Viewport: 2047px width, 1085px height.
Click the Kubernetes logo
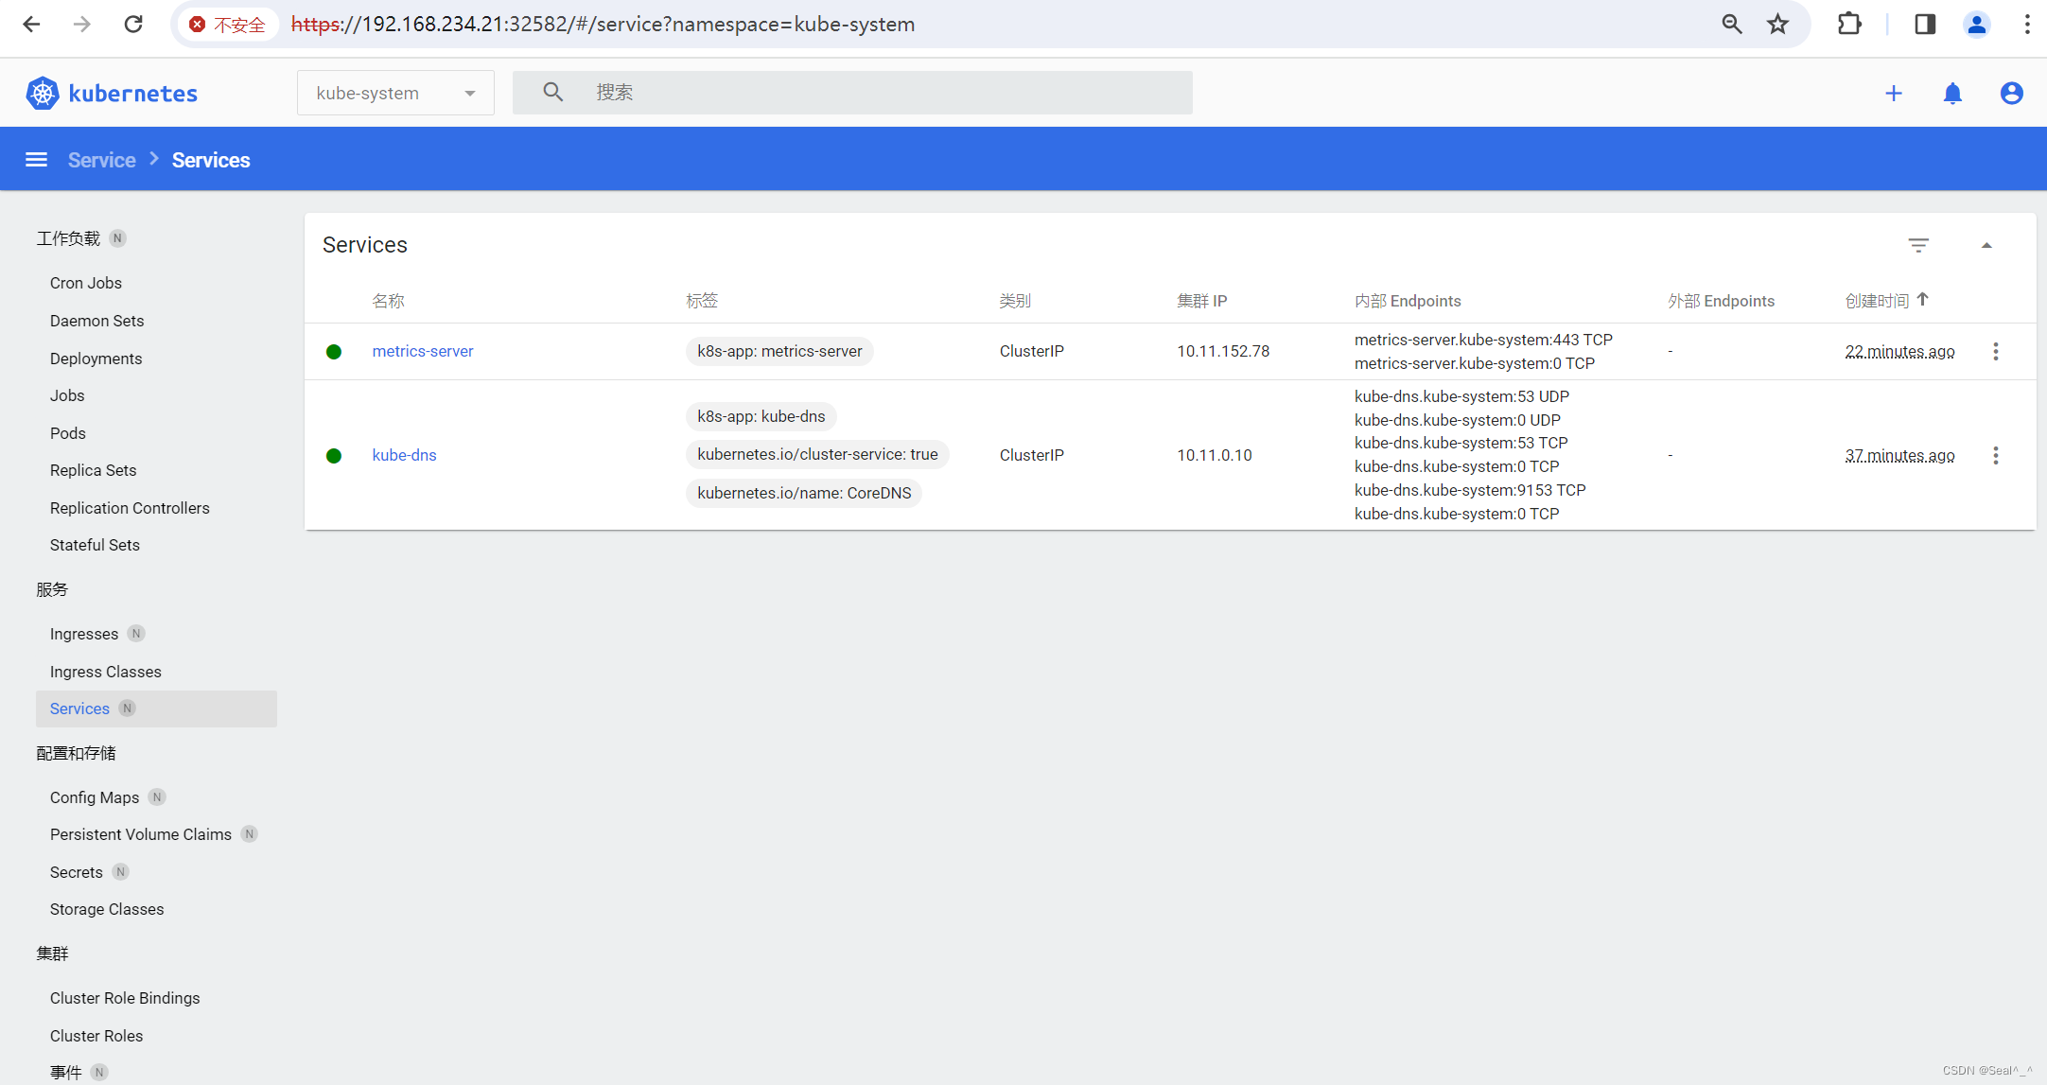(112, 93)
